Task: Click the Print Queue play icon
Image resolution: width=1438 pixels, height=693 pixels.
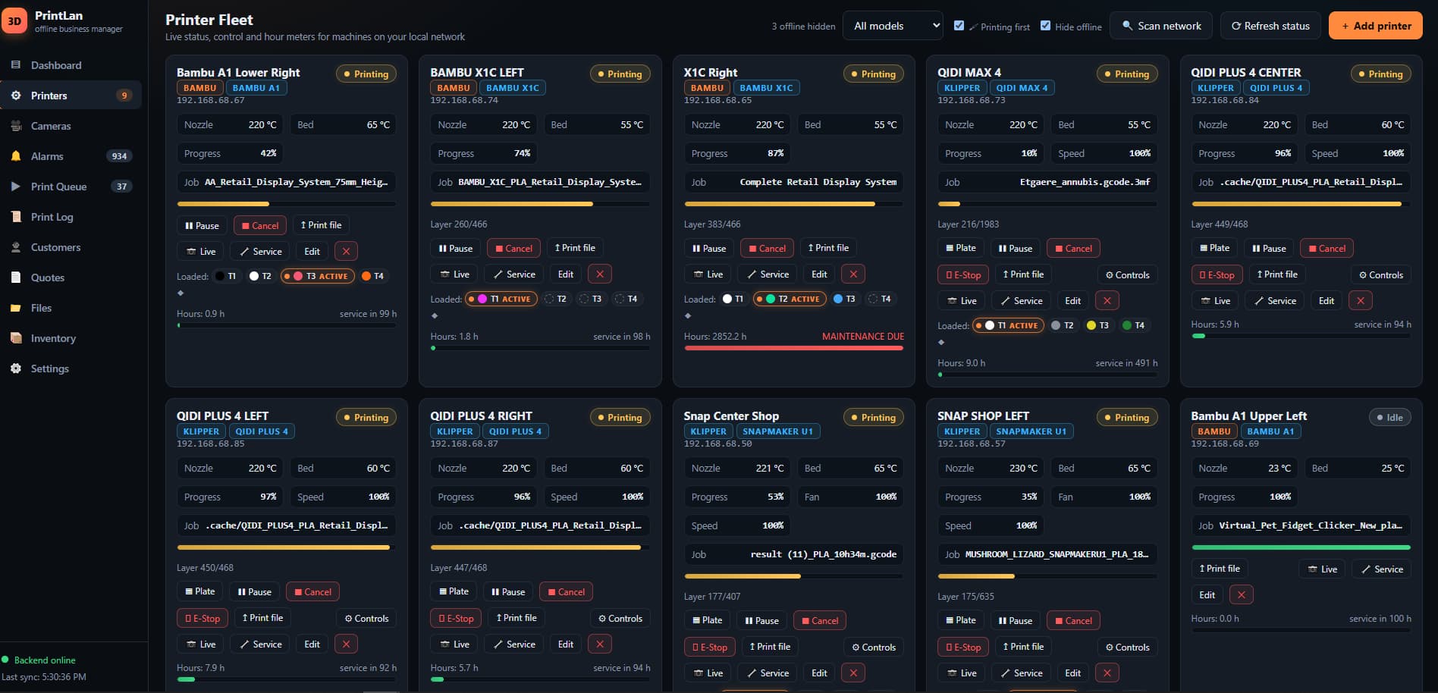Action: (16, 187)
